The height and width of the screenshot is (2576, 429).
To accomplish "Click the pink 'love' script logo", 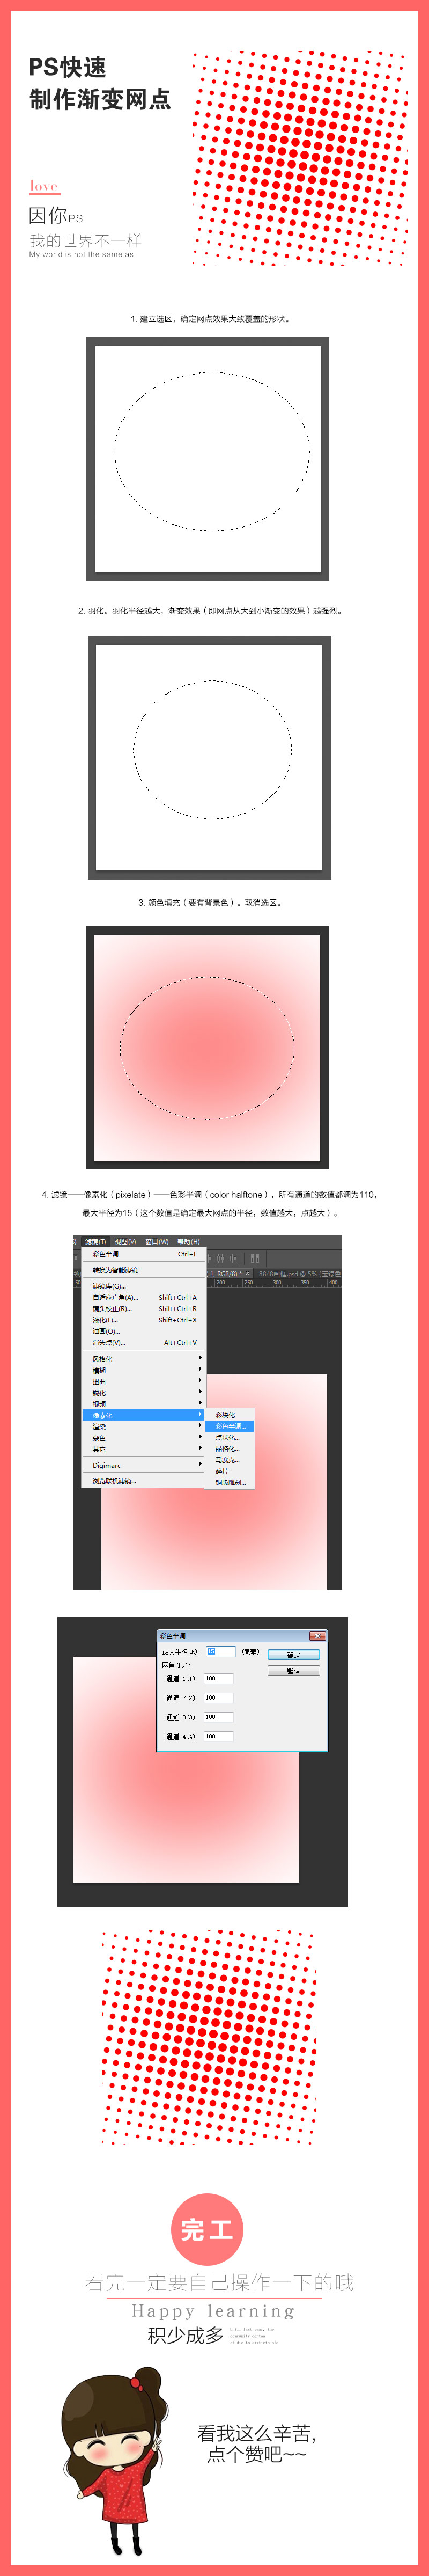I will pyautogui.click(x=44, y=186).
